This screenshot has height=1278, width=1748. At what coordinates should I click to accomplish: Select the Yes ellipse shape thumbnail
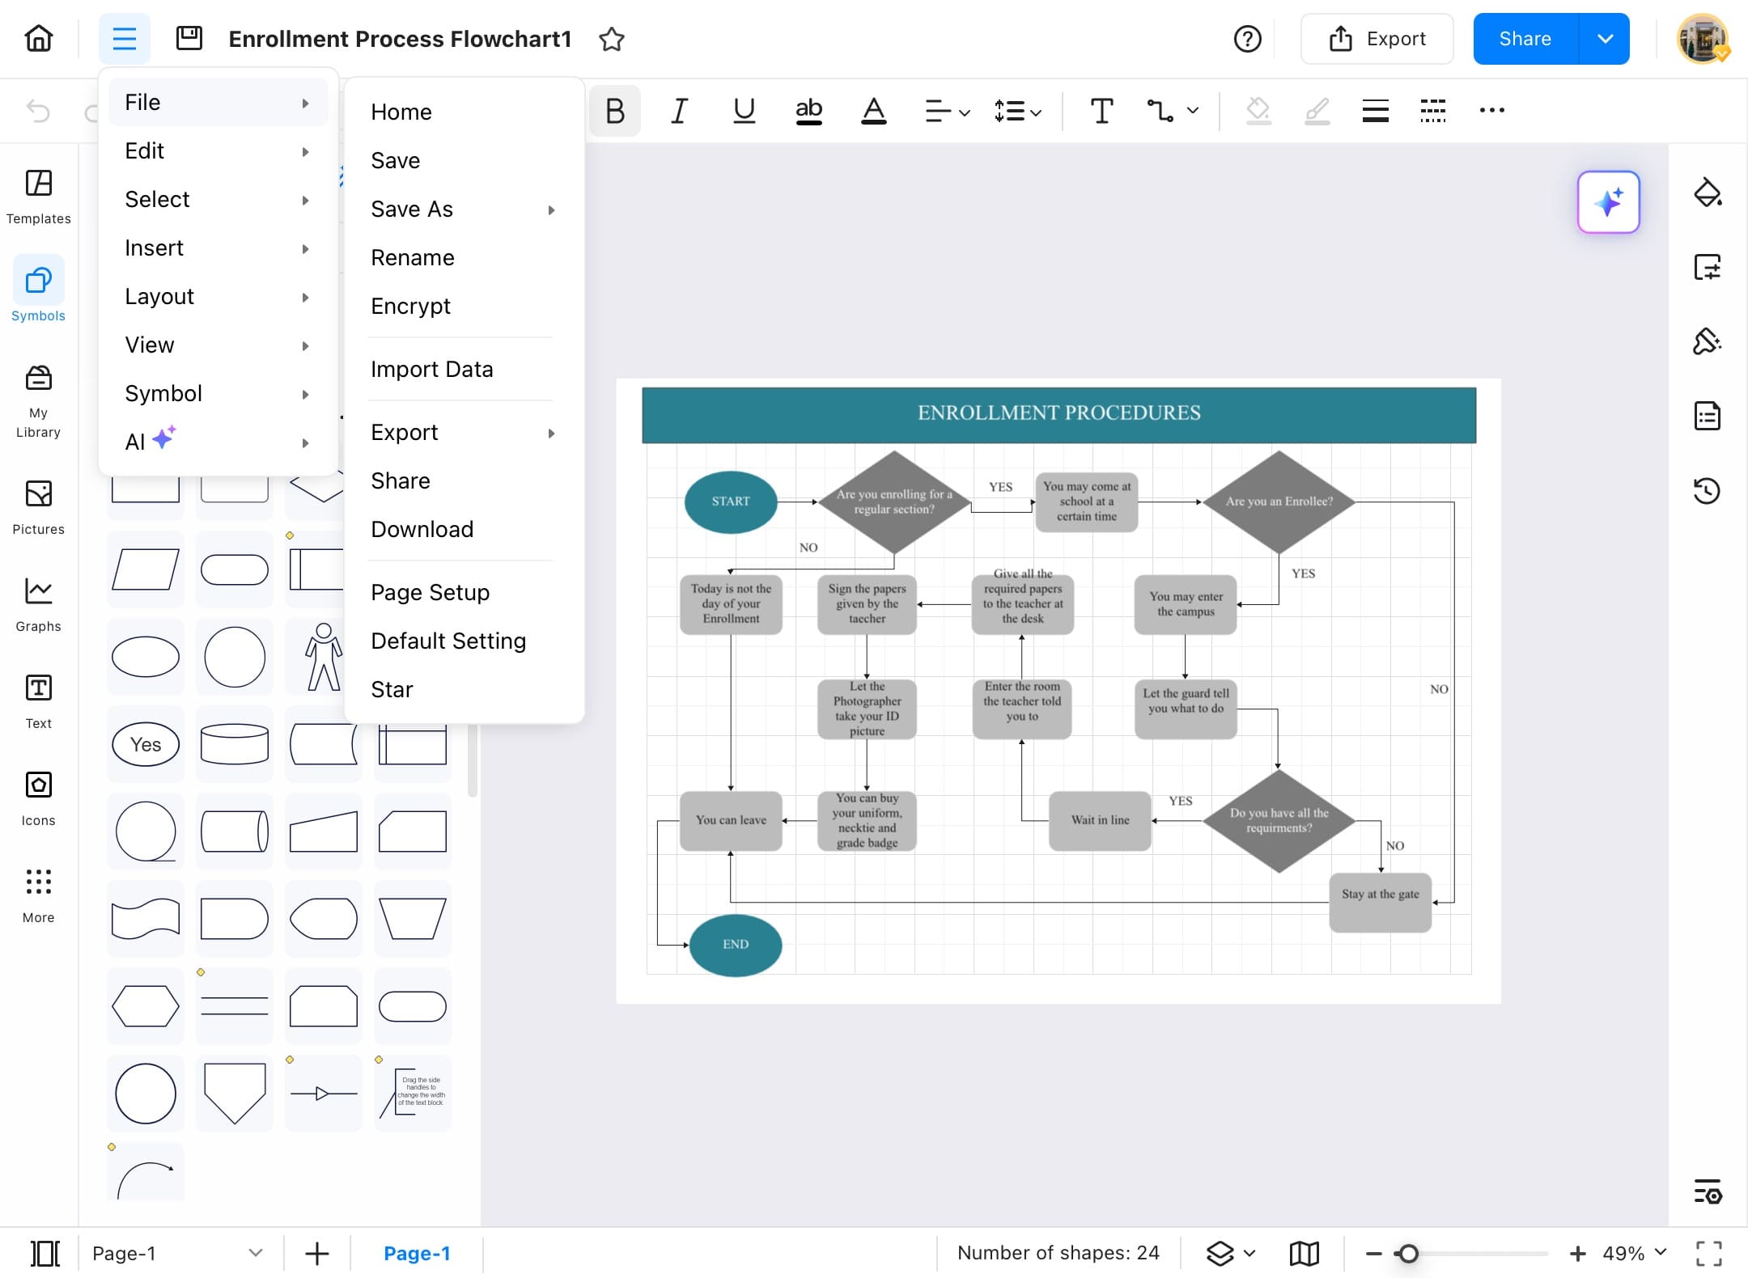point(146,744)
